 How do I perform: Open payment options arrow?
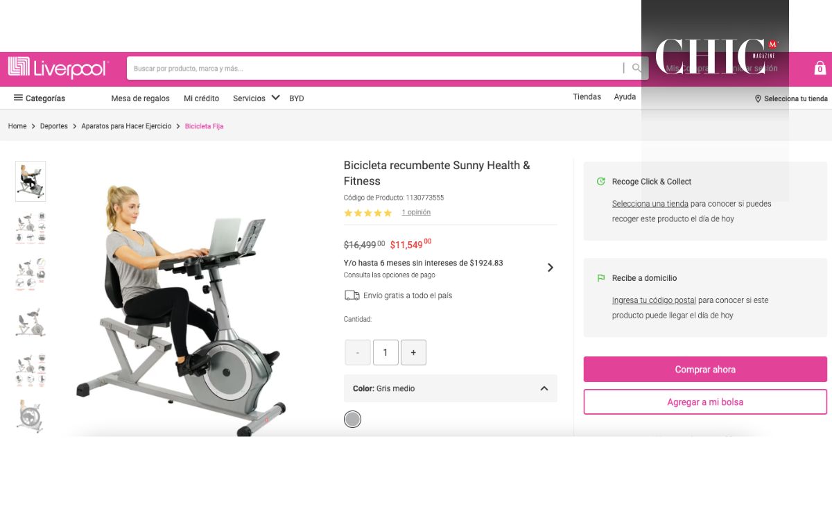pos(550,268)
